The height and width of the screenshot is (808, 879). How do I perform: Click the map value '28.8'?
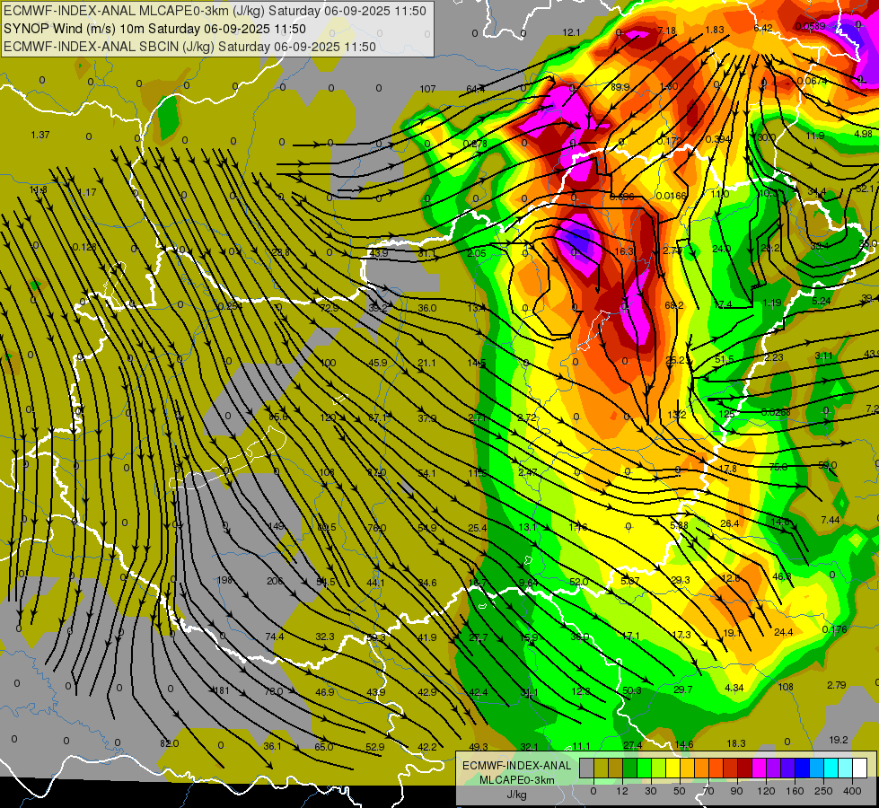tap(281, 252)
